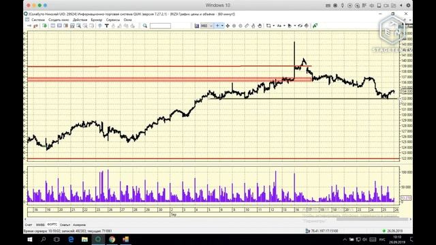Viewport: 436px width, 245px height.
Task: Switch to the Счет tab
Action: click(29, 225)
